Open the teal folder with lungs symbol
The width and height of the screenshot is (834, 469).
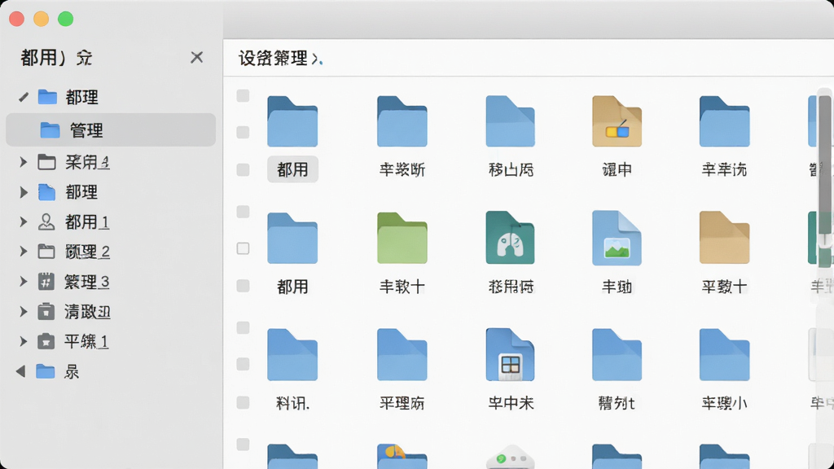(510, 238)
